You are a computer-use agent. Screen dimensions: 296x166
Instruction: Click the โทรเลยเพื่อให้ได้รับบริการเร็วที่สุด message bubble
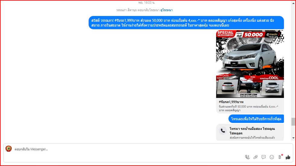[256, 119]
